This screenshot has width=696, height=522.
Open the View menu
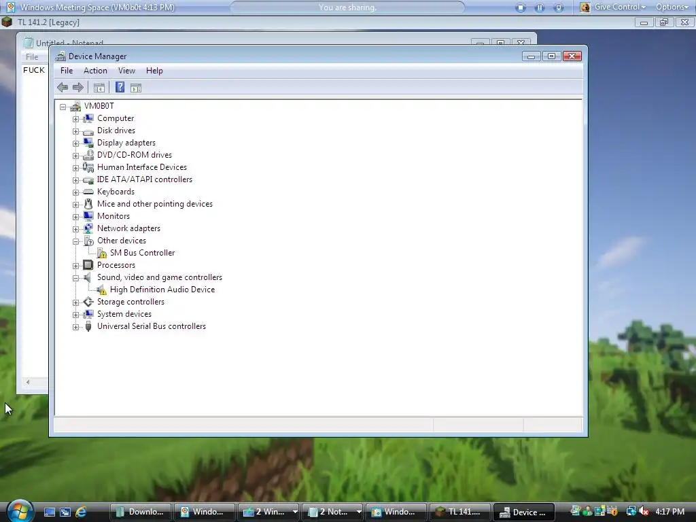coord(126,71)
